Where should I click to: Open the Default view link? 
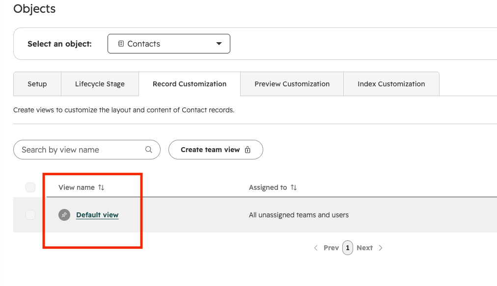coord(97,215)
